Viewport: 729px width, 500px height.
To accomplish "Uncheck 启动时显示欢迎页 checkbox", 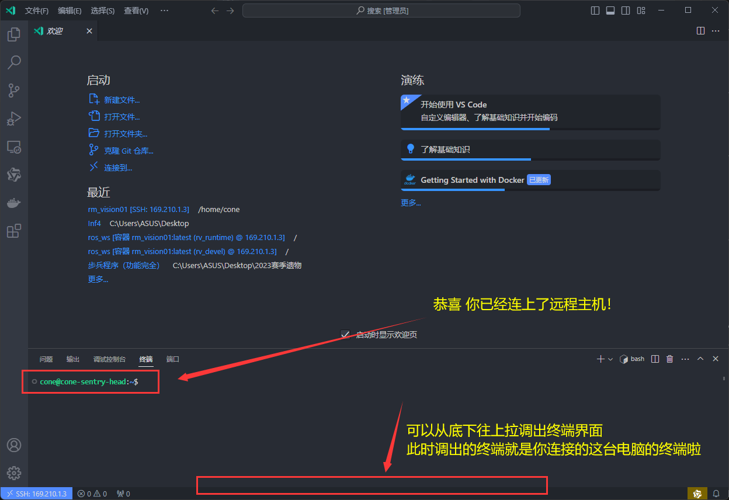I will click(x=345, y=334).
